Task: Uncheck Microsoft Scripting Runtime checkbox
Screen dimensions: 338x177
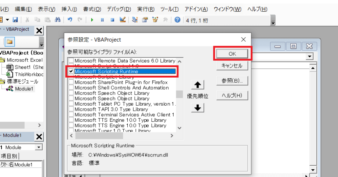Action: pyautogui.click(x=71, y=71)
